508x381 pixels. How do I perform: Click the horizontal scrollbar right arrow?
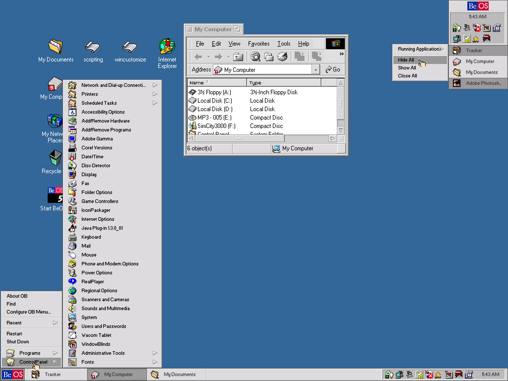point(332,139)
